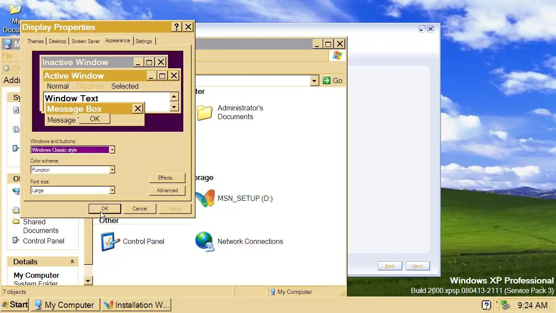Viewport: 556px width, 313px height.
Task: Click the Details panel header text
Action: pyautogui.click(x=25, y=262)
